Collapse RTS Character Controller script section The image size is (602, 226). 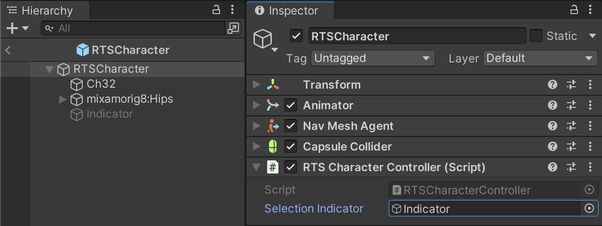coord(256,167)
